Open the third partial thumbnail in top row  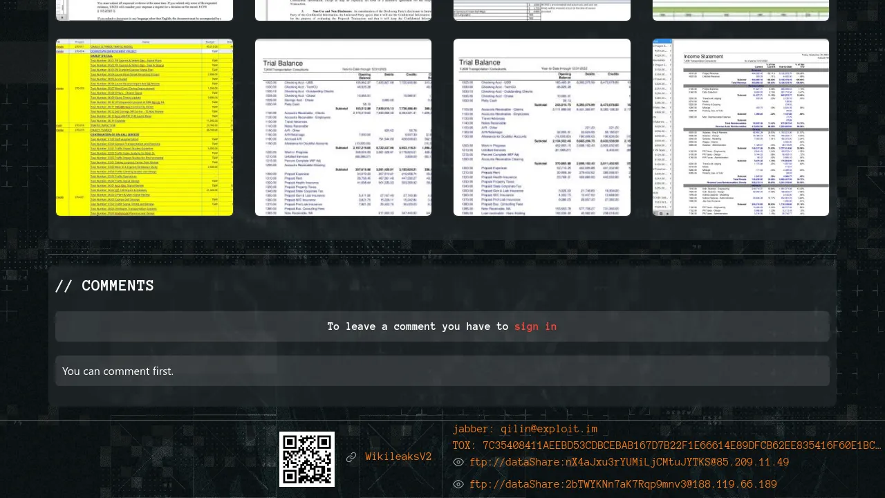[x=542, y=10]
